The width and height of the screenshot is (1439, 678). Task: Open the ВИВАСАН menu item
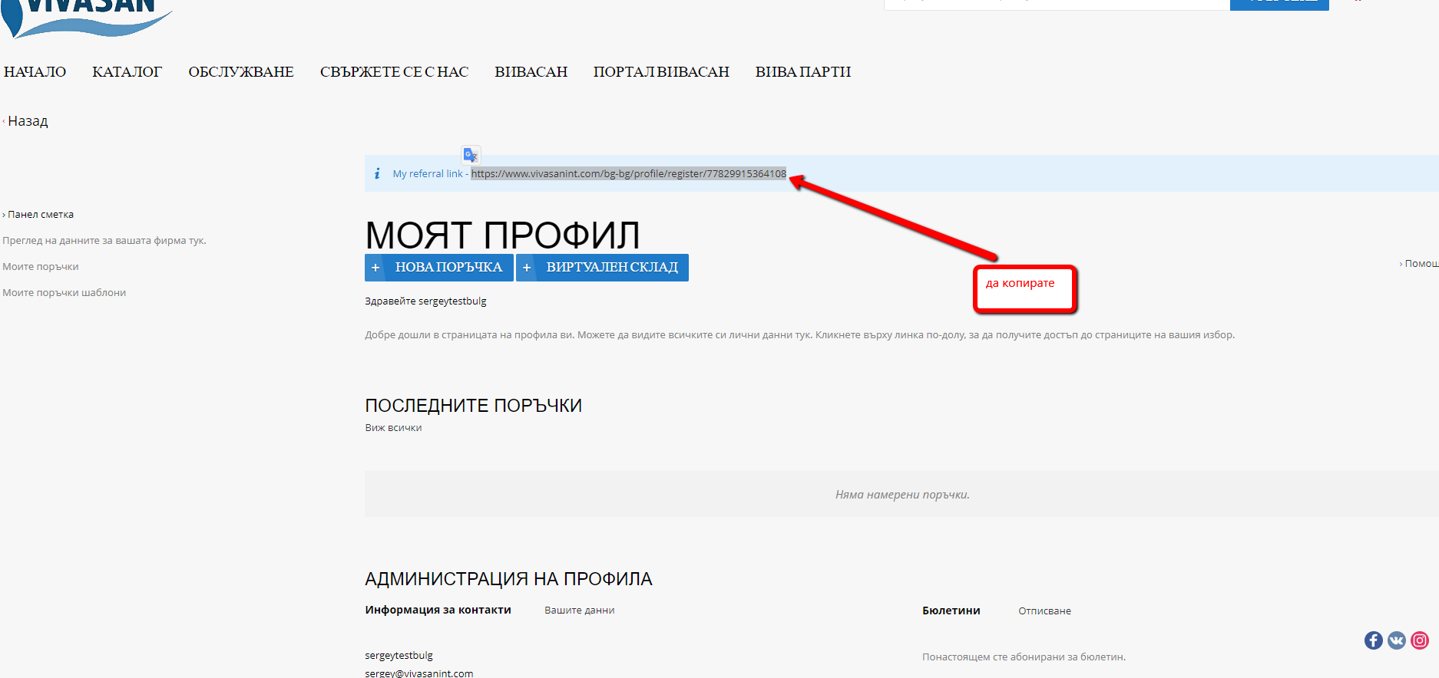click(x=531, y=72)
